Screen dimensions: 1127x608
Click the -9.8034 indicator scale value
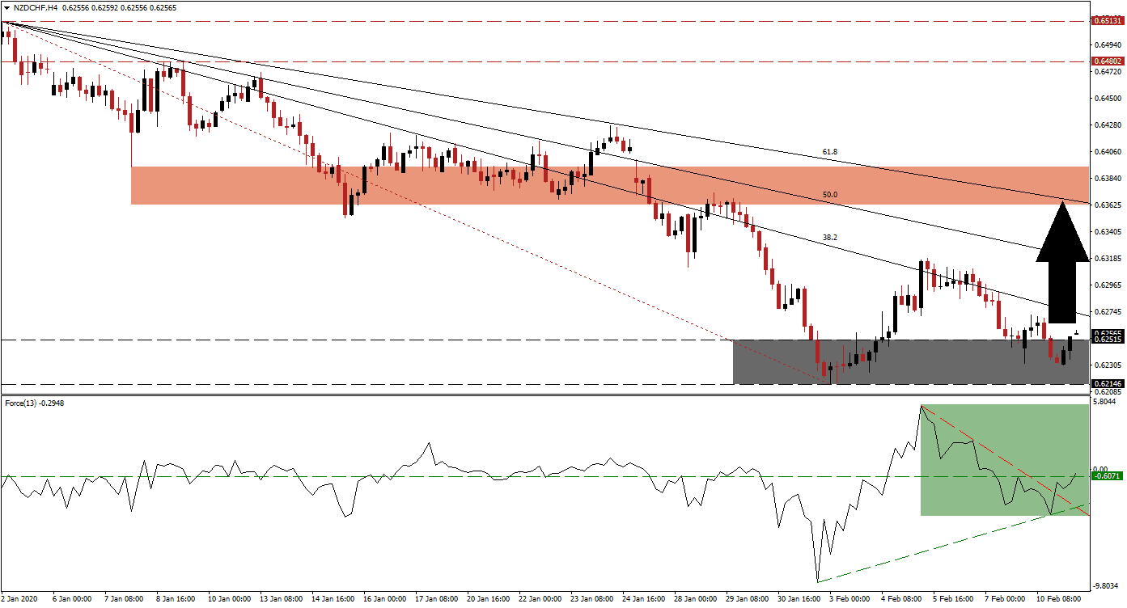[x=1106, y=586]
